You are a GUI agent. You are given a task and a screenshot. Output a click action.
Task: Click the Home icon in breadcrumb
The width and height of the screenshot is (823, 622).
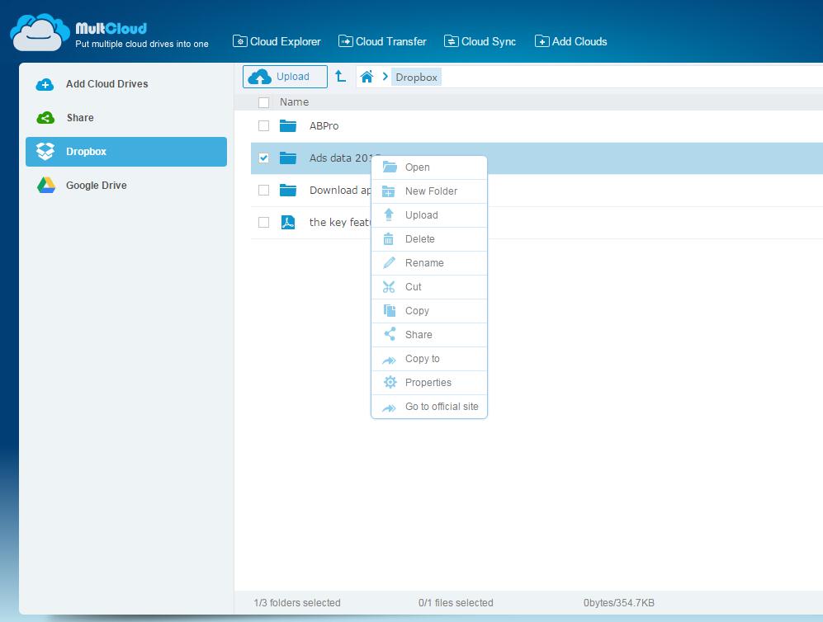(x=367, y=77)
